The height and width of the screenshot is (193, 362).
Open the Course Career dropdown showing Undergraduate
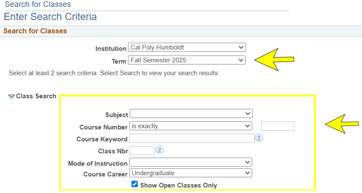pyautogui.click(x=191, y=173)
